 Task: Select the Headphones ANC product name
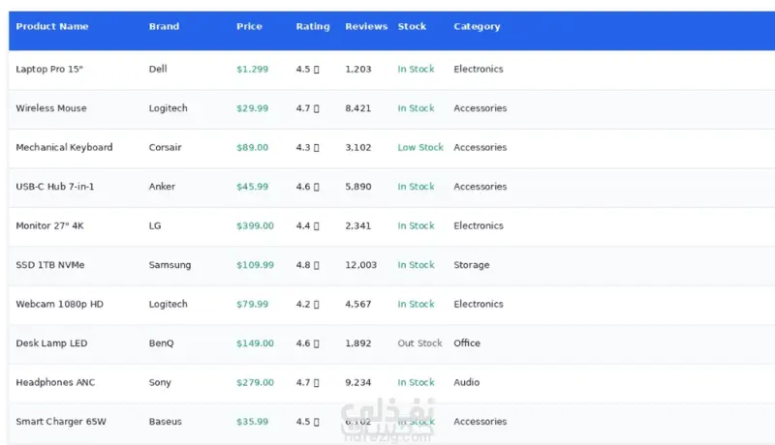click(x=55, y=382)
